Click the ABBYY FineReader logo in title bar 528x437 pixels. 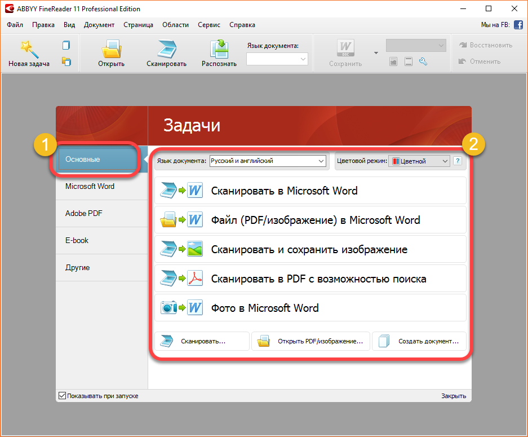(x=10, y=9)
